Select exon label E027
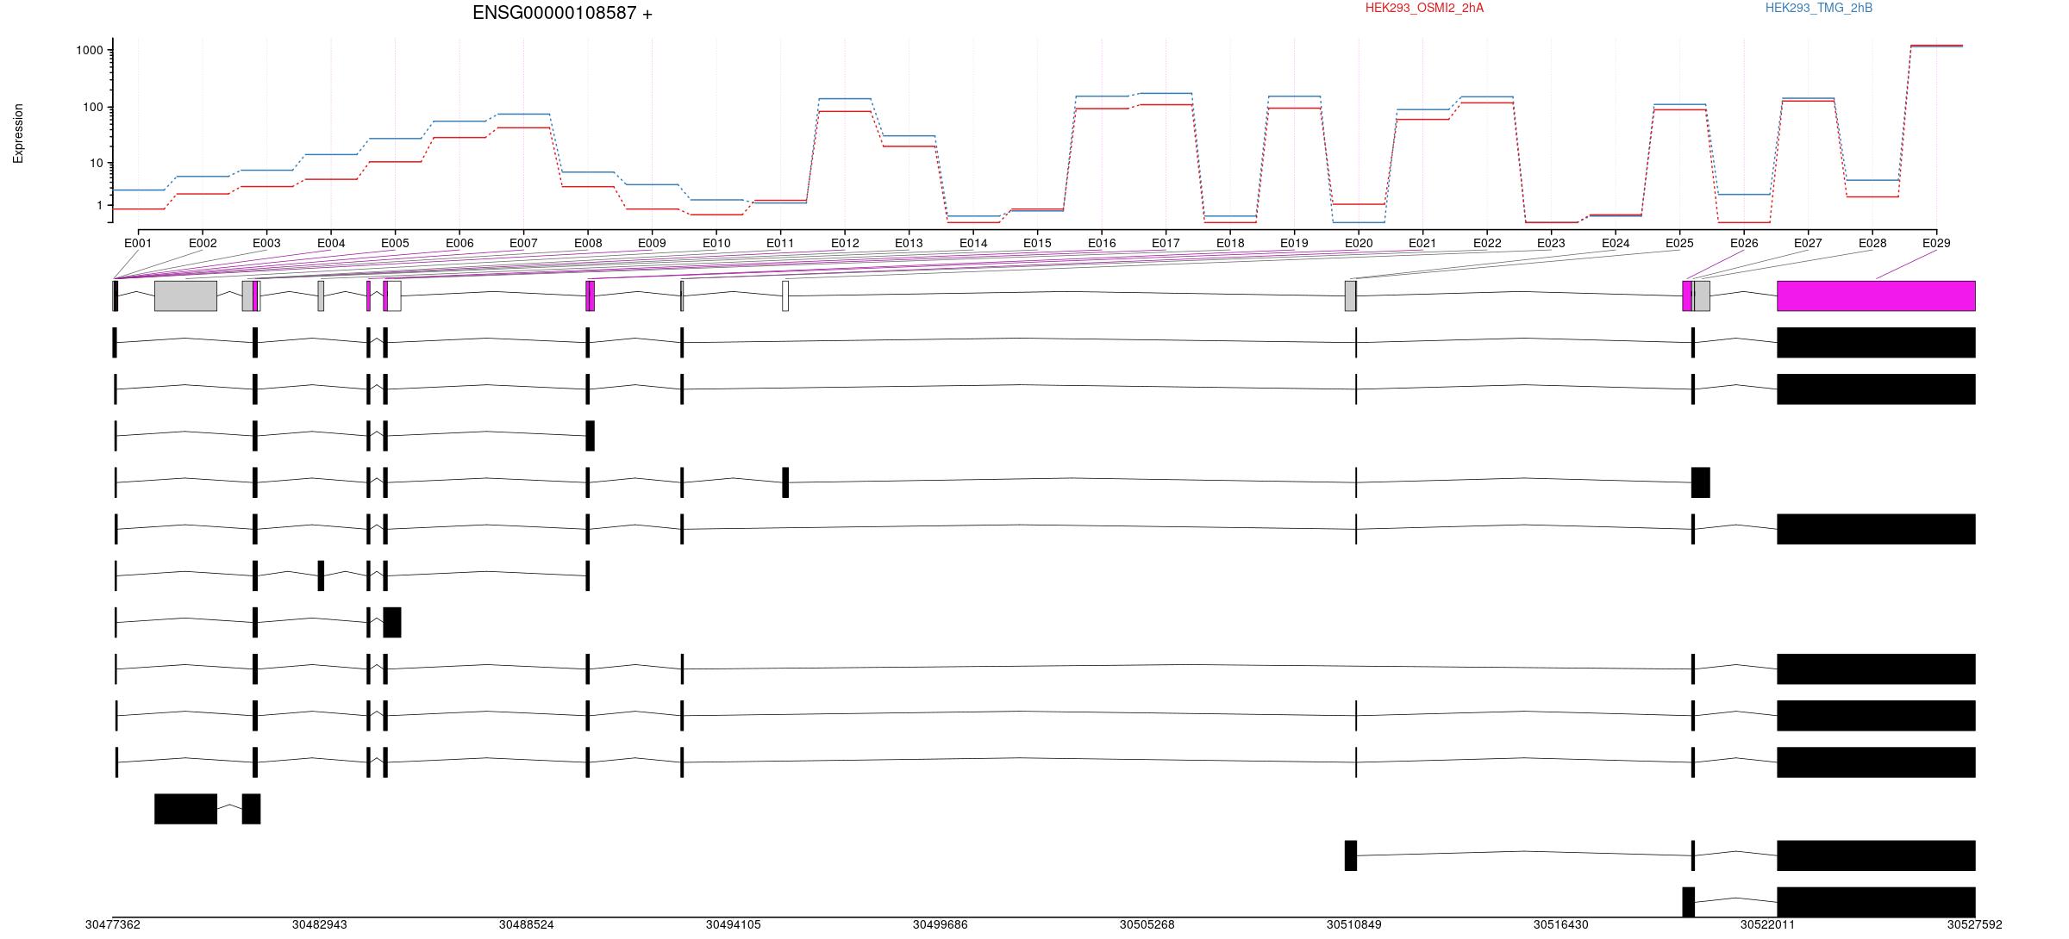 click(1808, 244)
